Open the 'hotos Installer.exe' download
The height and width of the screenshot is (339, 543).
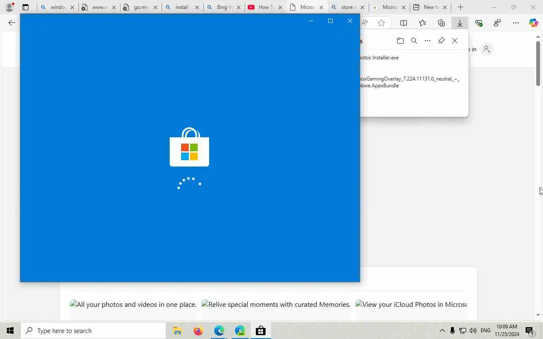[x=379, y=58]
